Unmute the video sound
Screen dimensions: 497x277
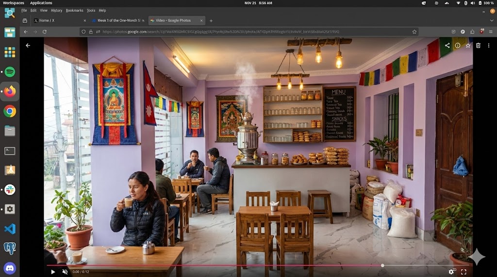tap(65, 272)
